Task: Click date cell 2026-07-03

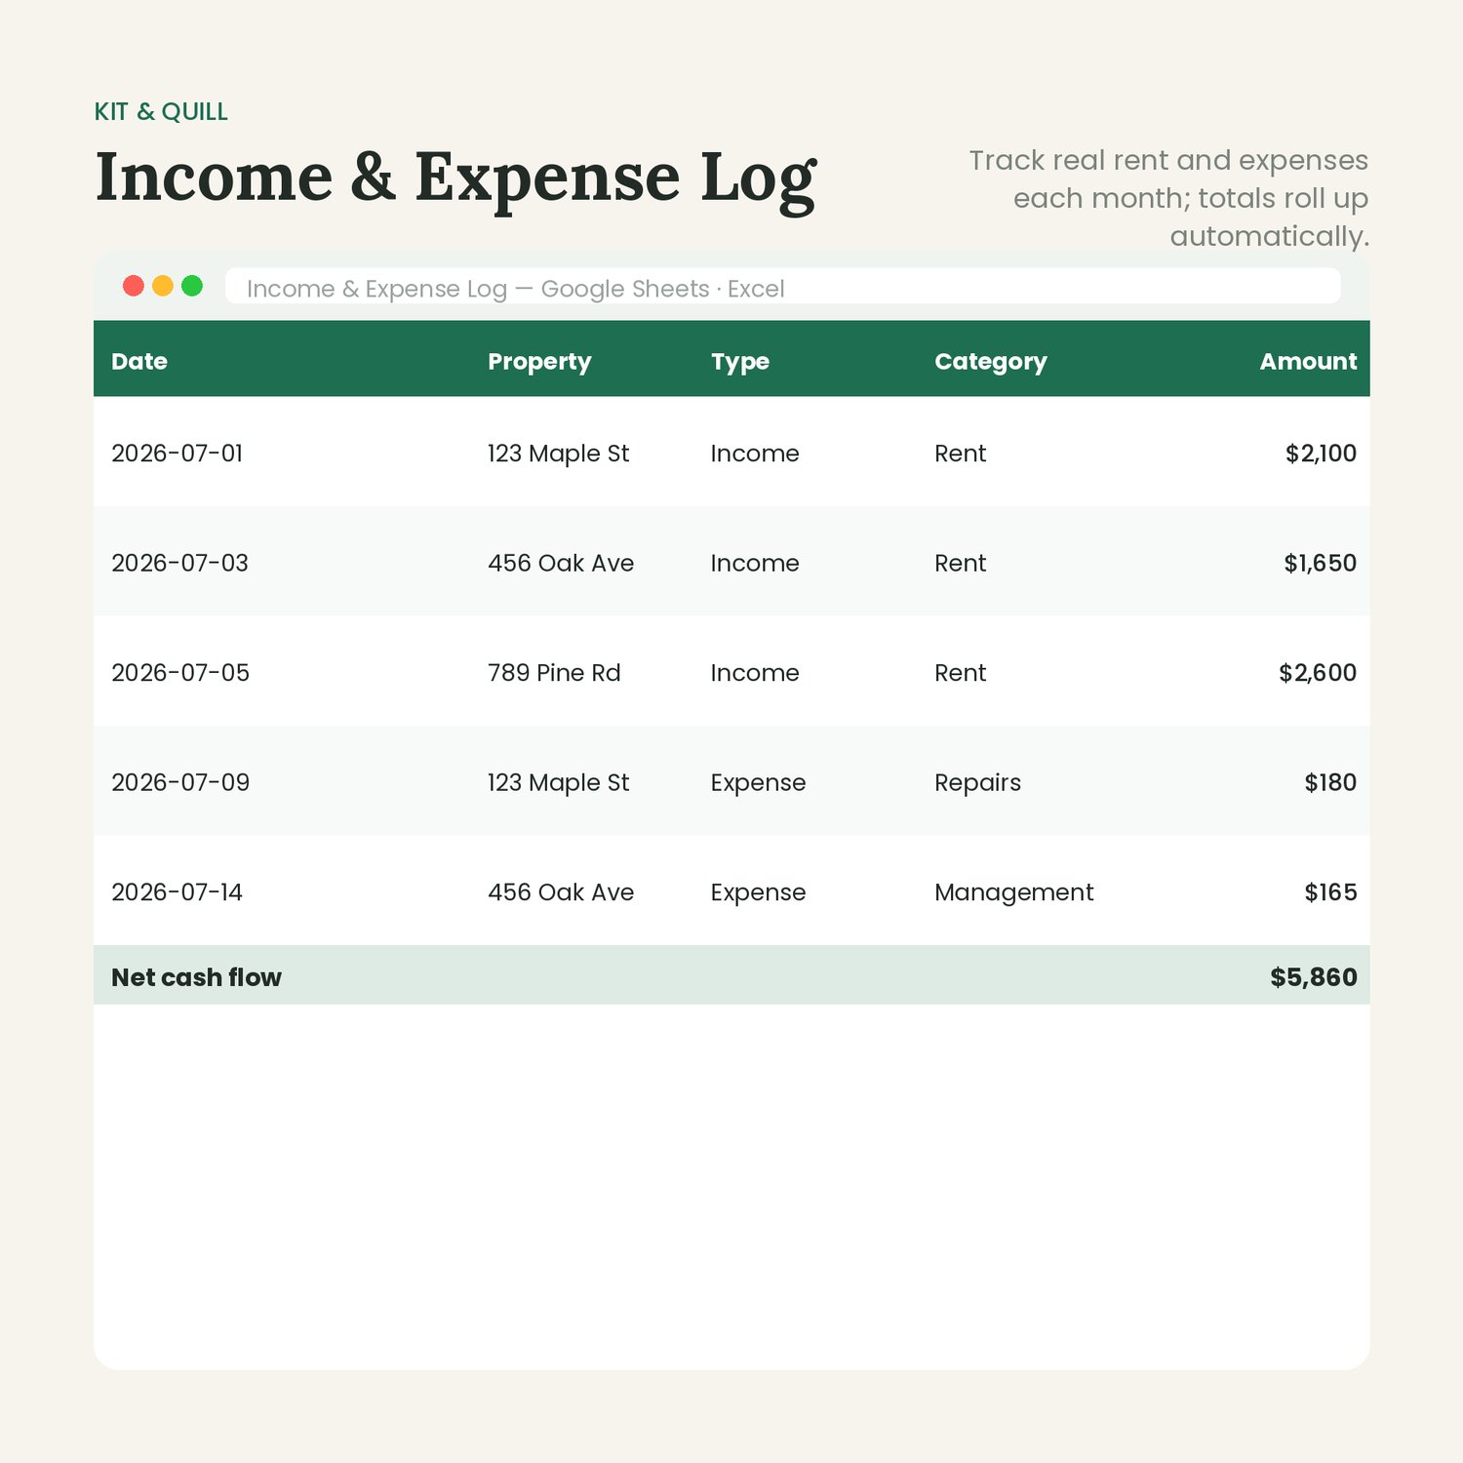Action: (x=180, y=563)
